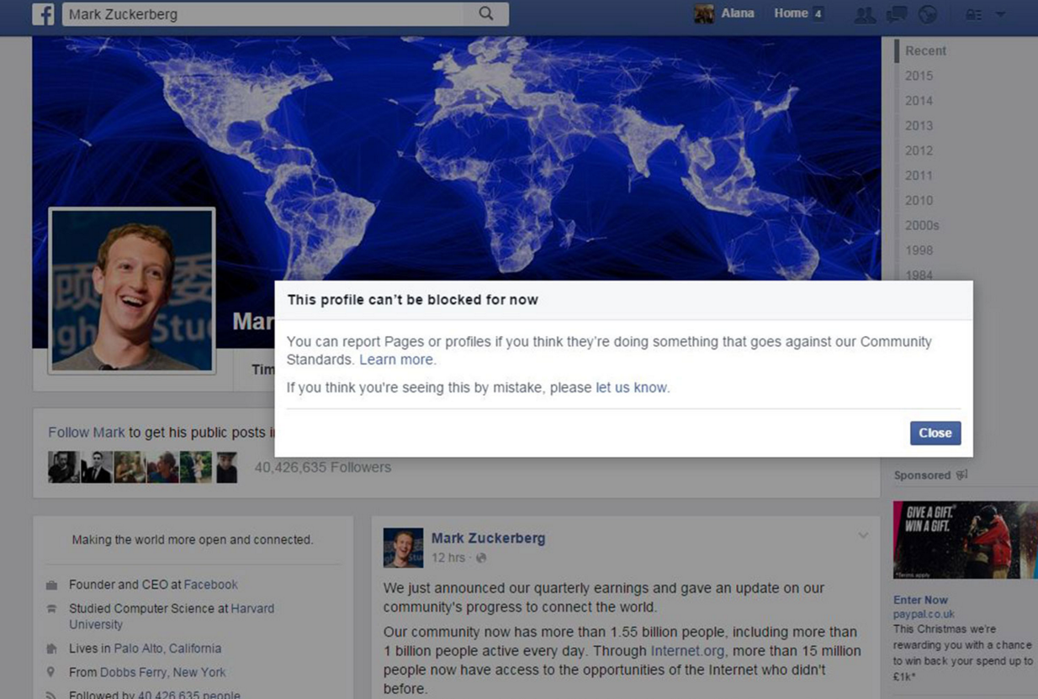Open Palo Alto, California link

coord(167,649)
